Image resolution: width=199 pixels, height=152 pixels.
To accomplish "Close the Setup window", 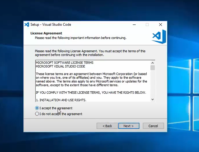I will [x=160, y=25].
